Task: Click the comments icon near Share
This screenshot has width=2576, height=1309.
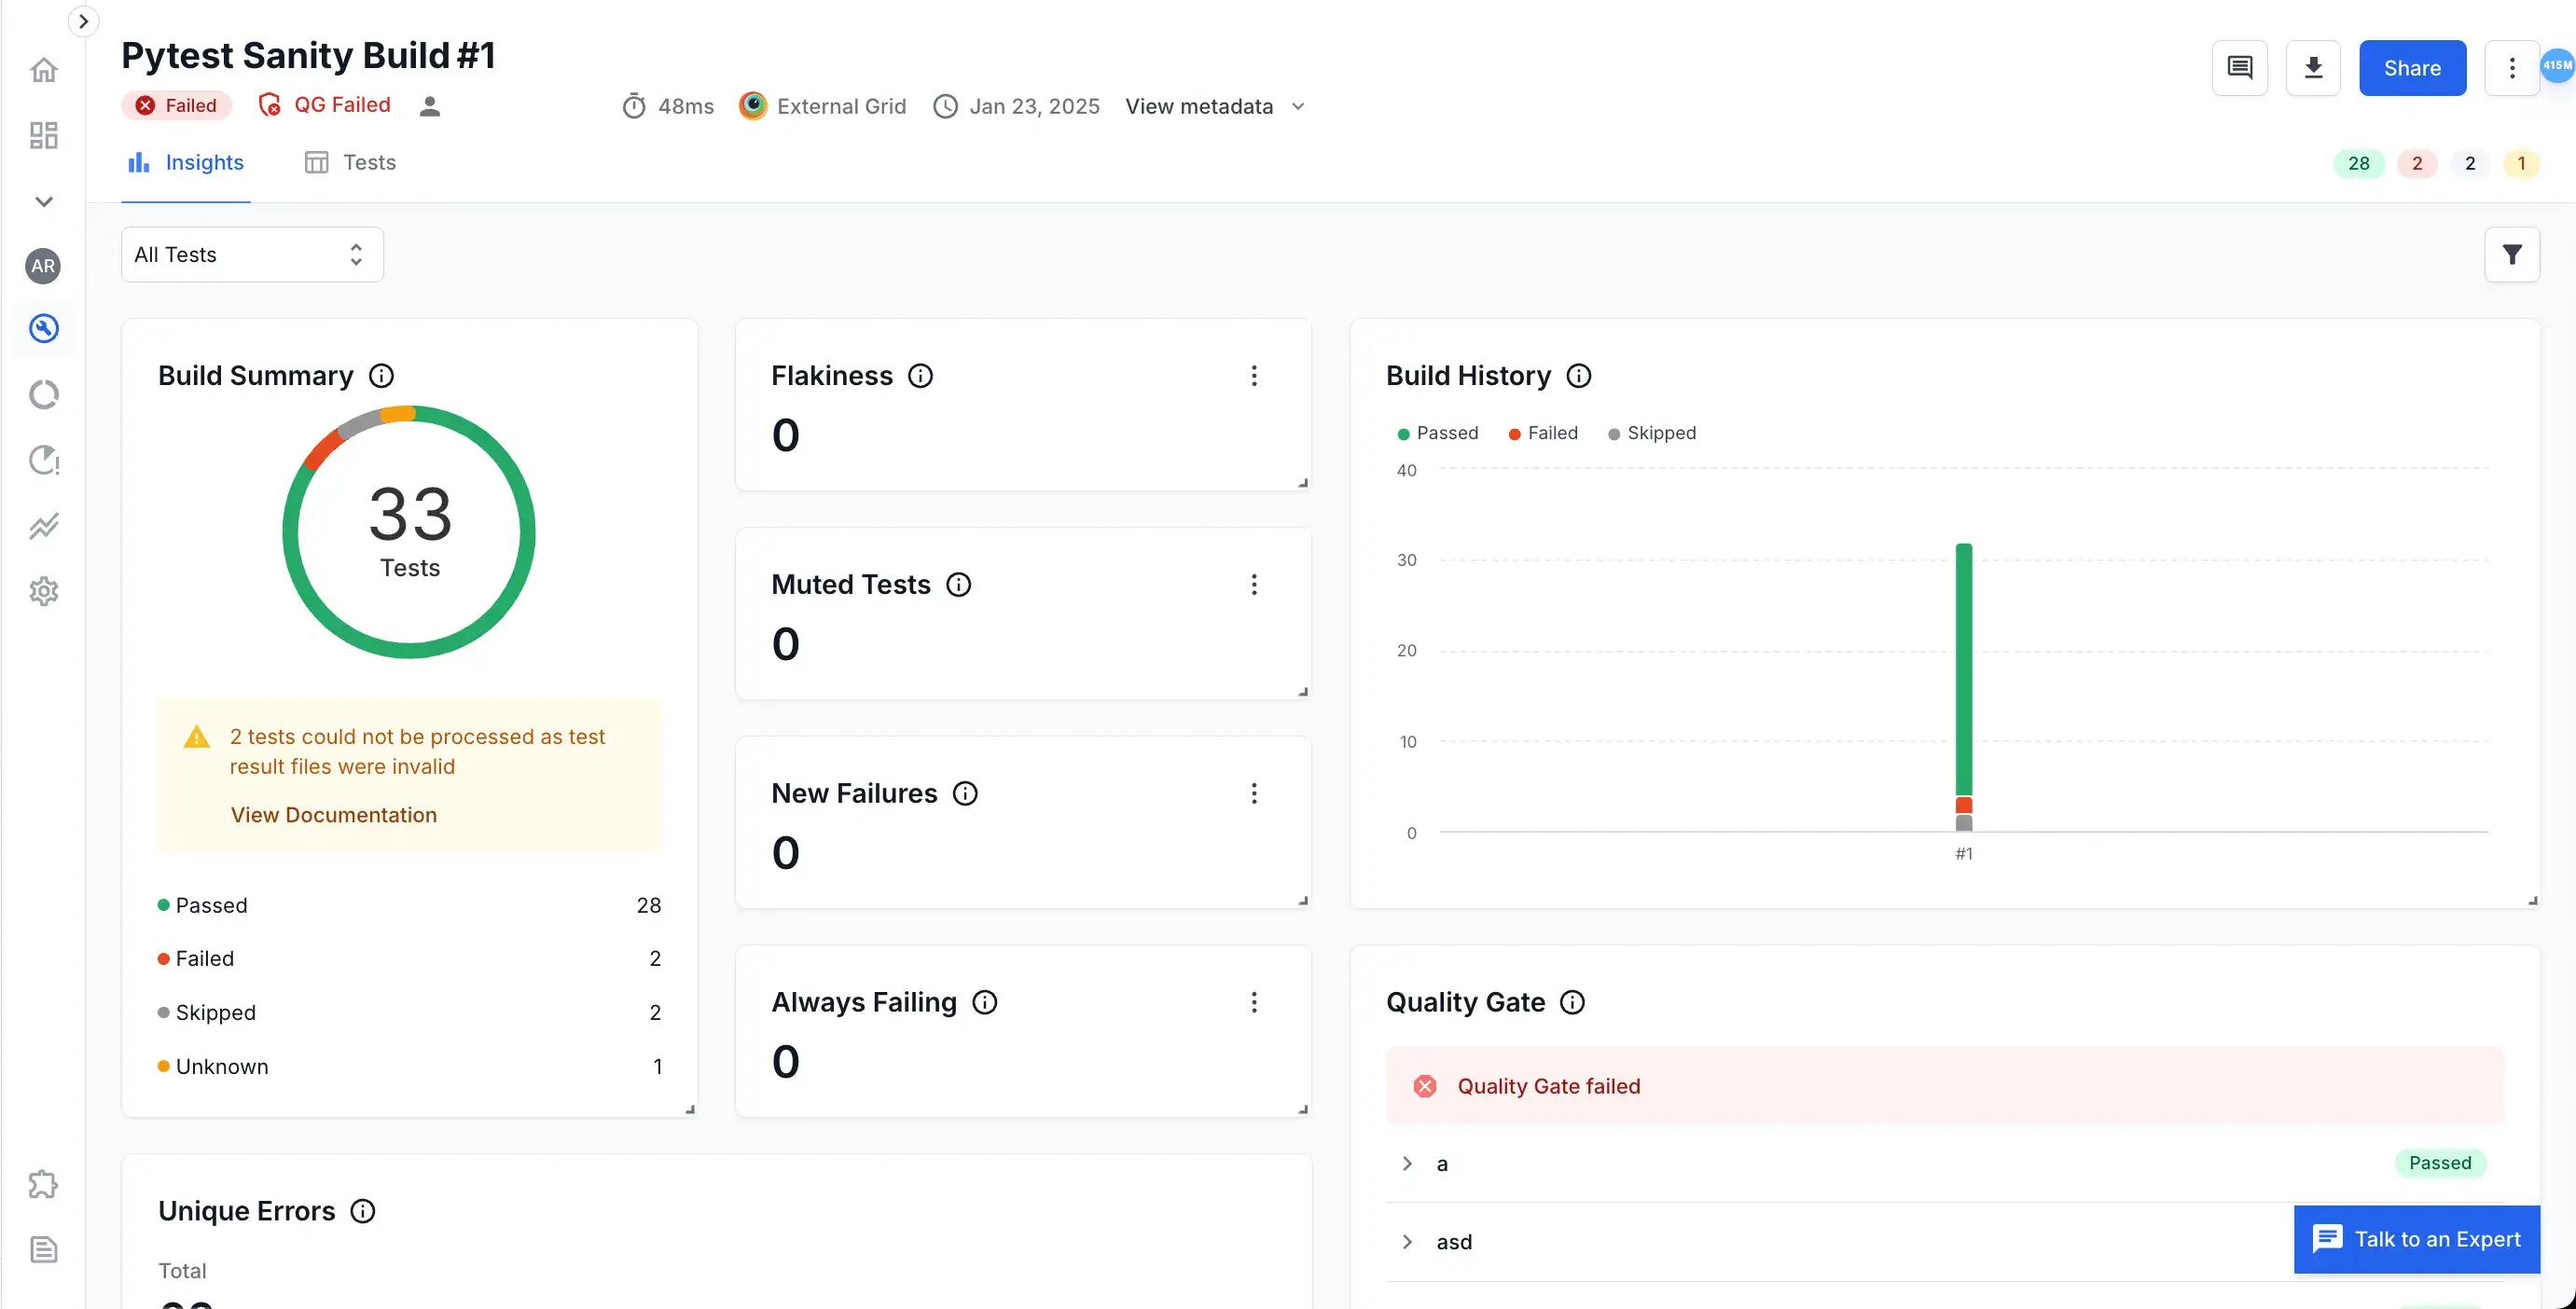Action: [x=2239, y=68]
